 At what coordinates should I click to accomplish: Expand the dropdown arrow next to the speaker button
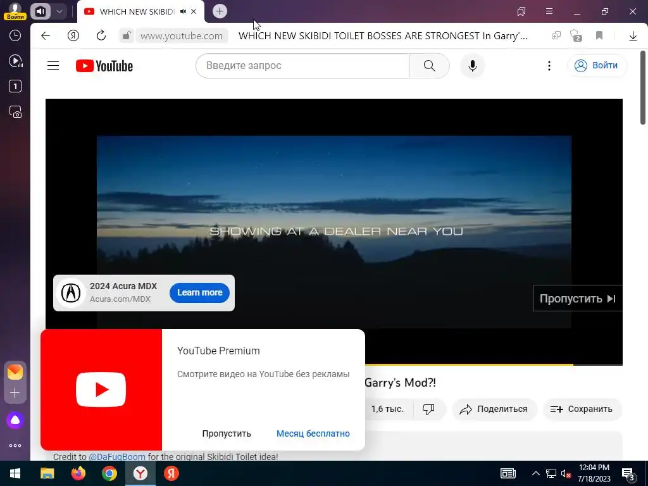(59, 11)
